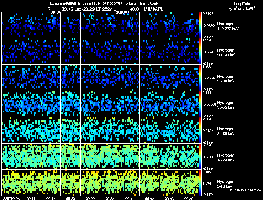Select the 00:23 panel in 13-24 keV row
The height and width of the screenshot is (200, 263).
[x=71, y=156]
